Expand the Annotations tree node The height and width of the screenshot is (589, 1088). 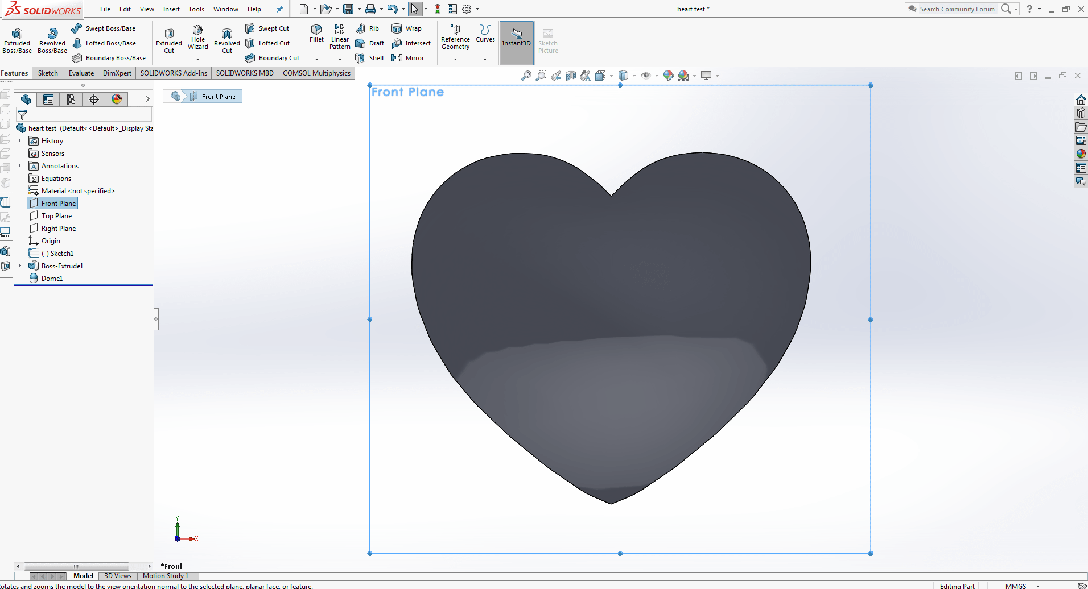20,165
